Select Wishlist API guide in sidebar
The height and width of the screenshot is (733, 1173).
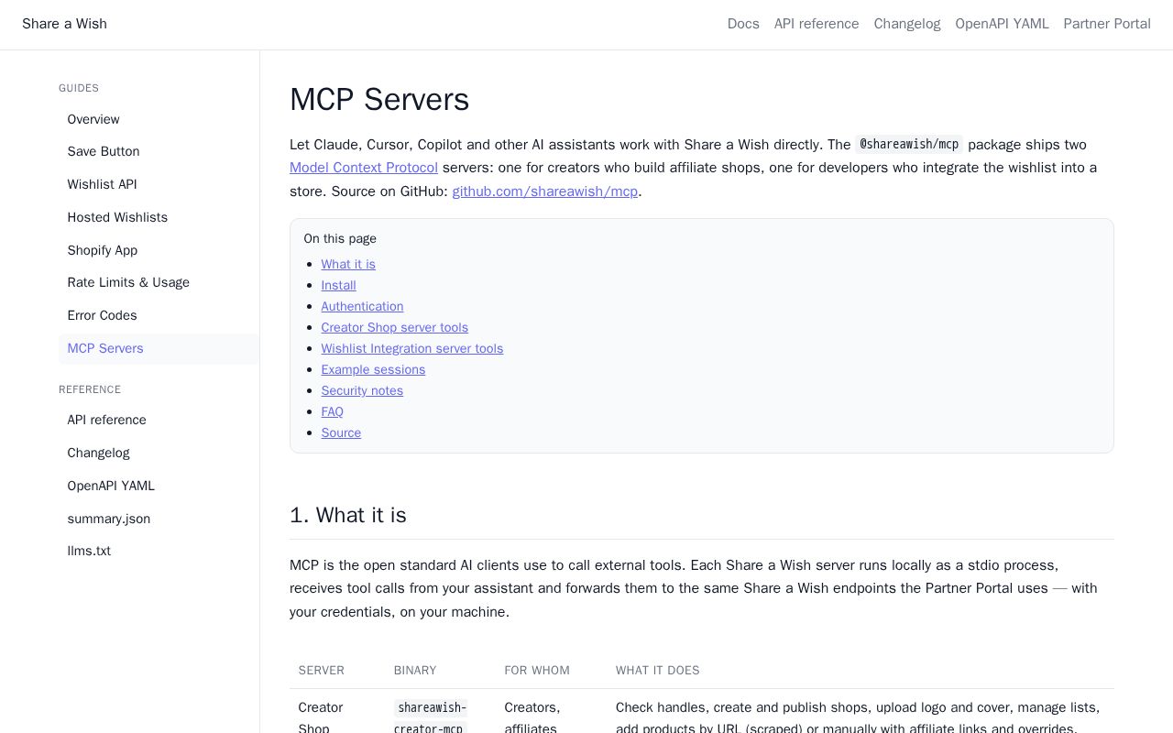(159, 184)
